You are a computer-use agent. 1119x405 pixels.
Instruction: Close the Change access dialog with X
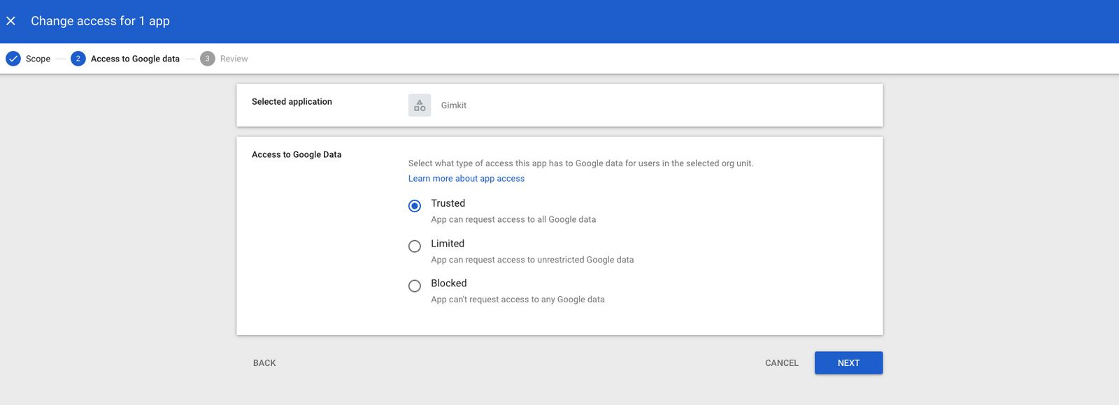point(10,21)
